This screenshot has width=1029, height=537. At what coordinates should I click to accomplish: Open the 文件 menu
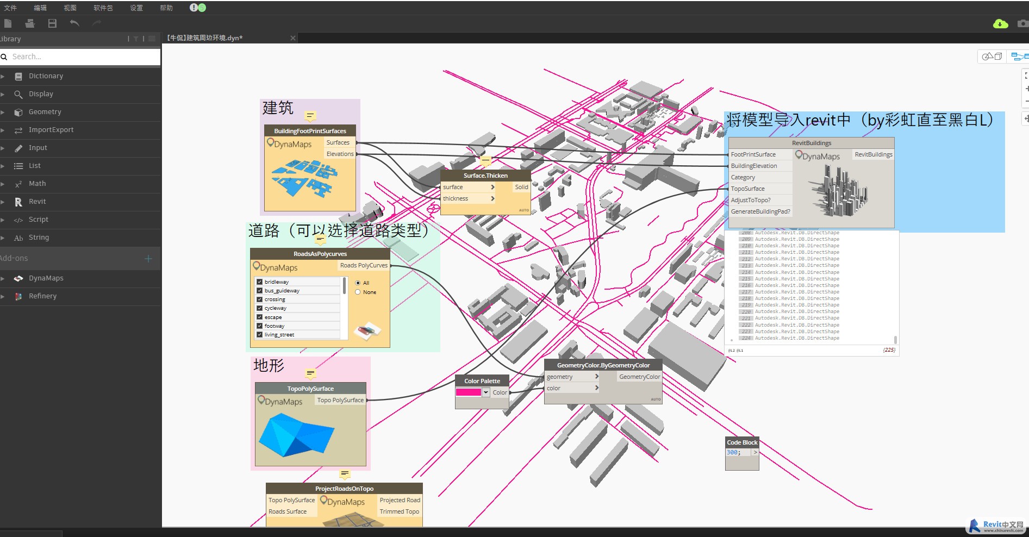(x=10, y=8)
